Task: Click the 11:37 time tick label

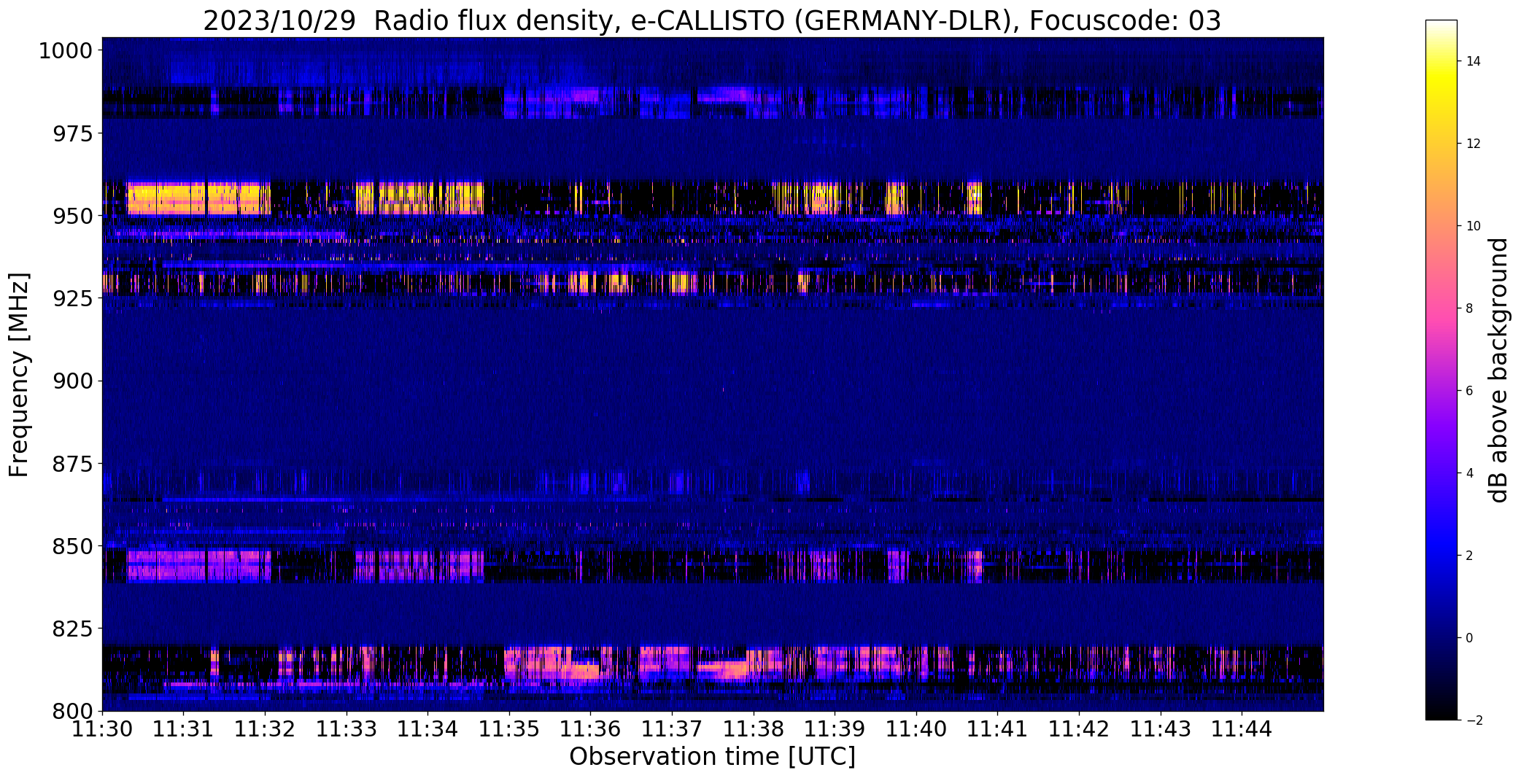Action: [x=672, y=729]
